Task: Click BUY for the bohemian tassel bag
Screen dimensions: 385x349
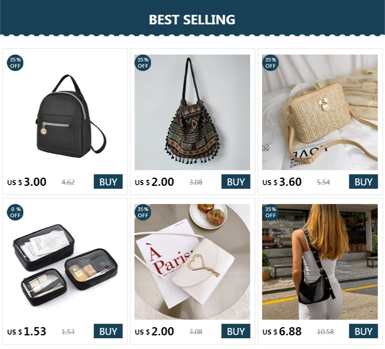Action: (236, 182)
